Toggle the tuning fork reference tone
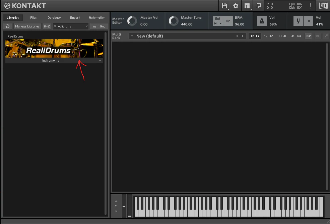330x224 pixels. [x=298, y=21]
